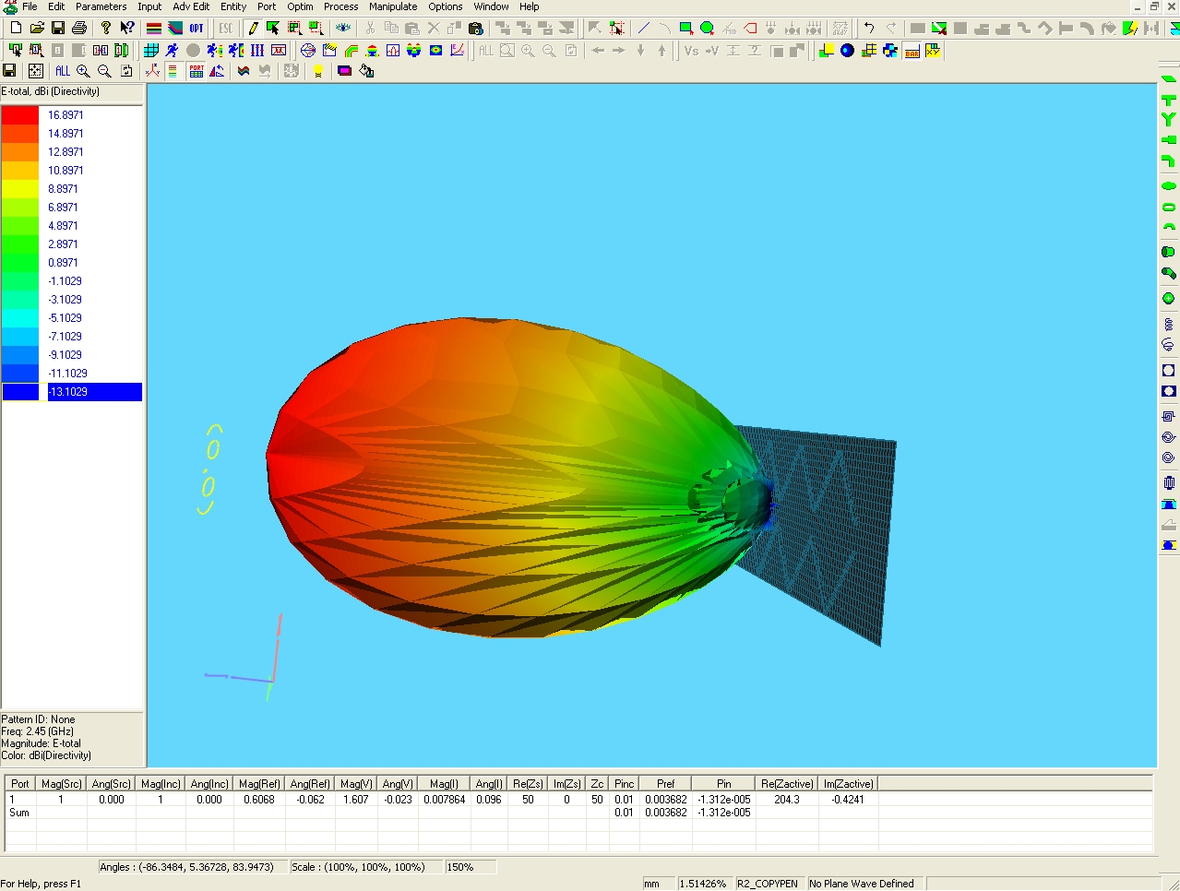Image resolution: width=1180 pixels, height=891 pixels.
Task: Click the New document icon
Action: point(16,29)
